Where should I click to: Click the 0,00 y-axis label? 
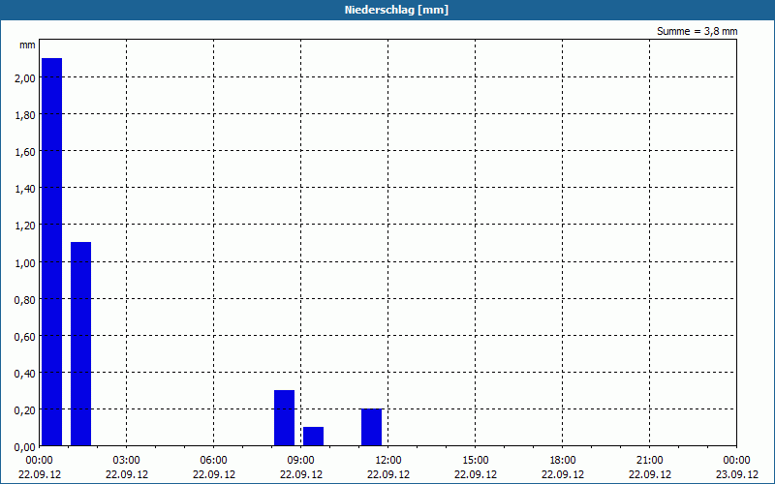coord(25,447)
